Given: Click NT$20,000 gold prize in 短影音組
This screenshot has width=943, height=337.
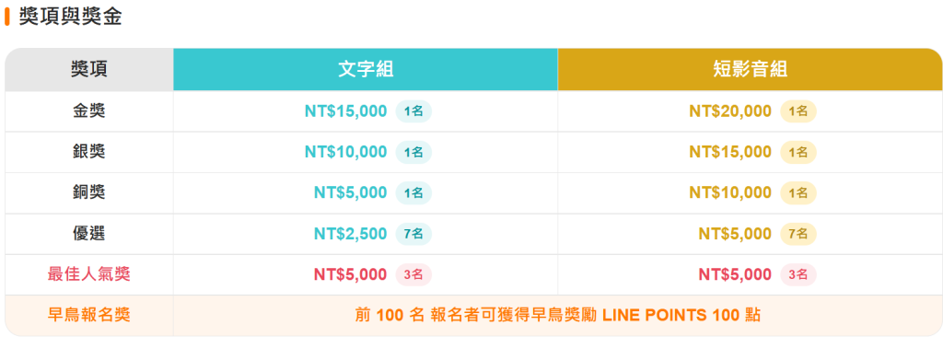Looking at the screenshot, I should (x=730, y=111).
